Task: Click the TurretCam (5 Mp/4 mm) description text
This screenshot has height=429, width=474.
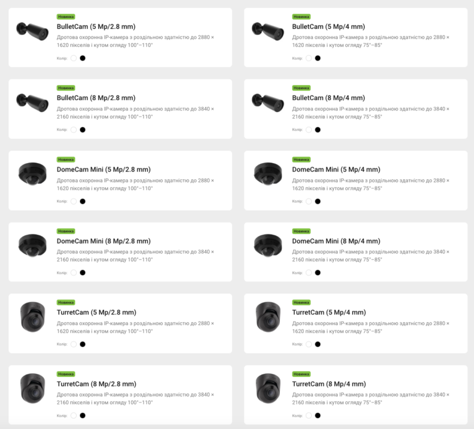Action: coord(371,327)
